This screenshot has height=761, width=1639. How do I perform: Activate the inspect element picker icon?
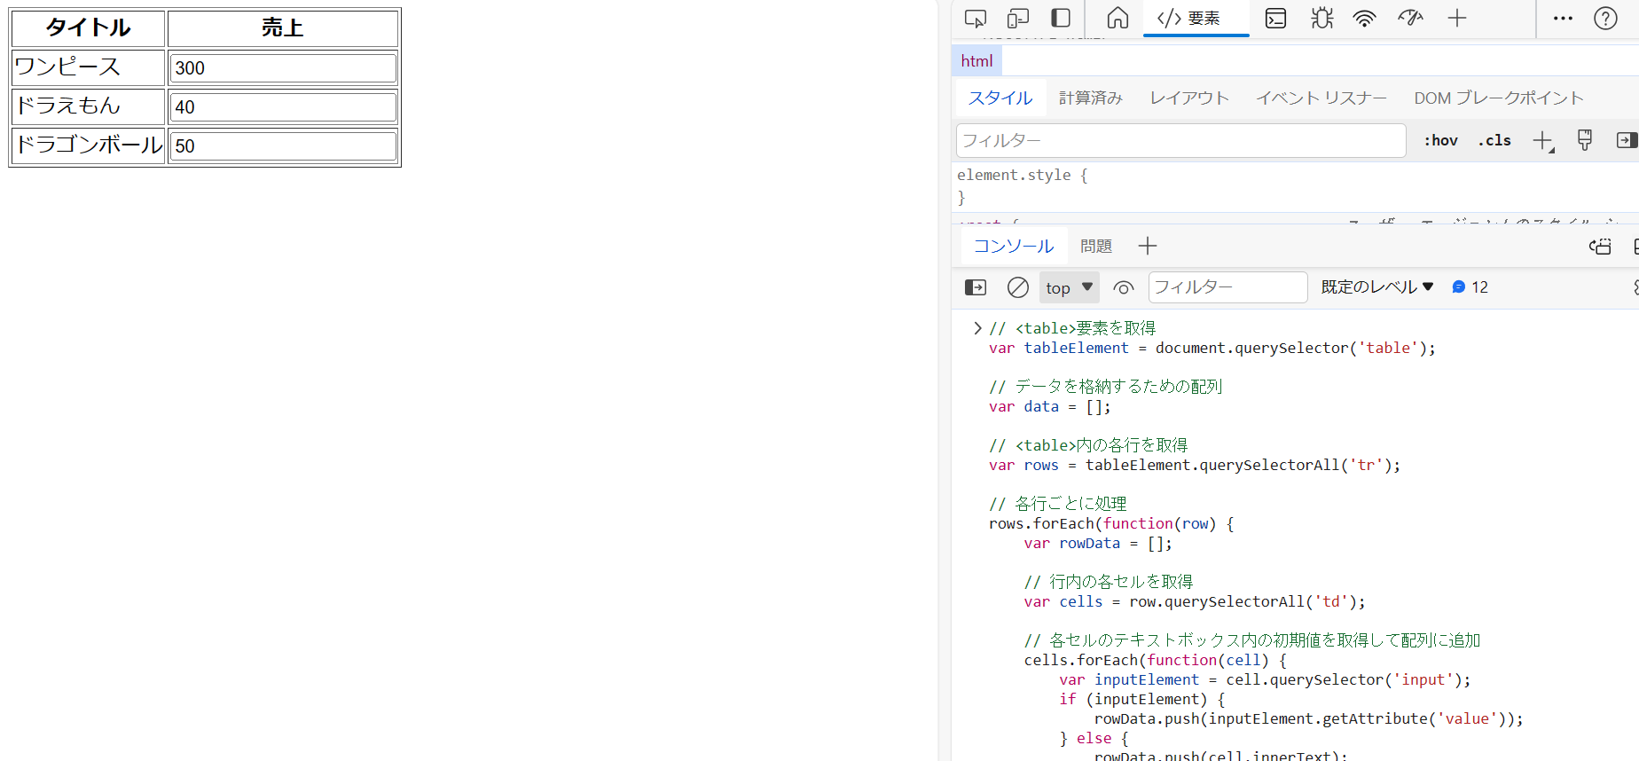pos(976,18)
